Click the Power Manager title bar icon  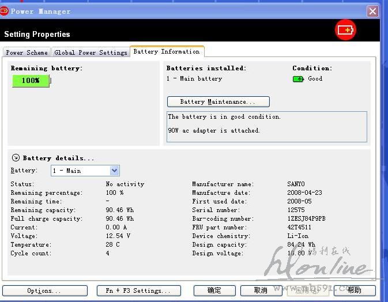5,11
